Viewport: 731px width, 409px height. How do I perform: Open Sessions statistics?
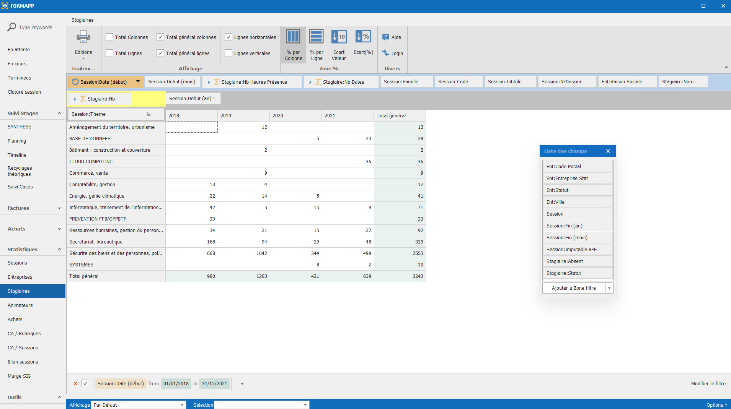[17, 263]
